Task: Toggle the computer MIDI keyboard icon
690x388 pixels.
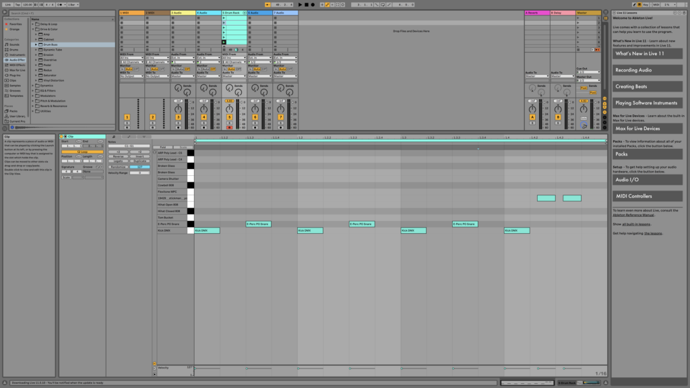Action: tap(639, 5)
